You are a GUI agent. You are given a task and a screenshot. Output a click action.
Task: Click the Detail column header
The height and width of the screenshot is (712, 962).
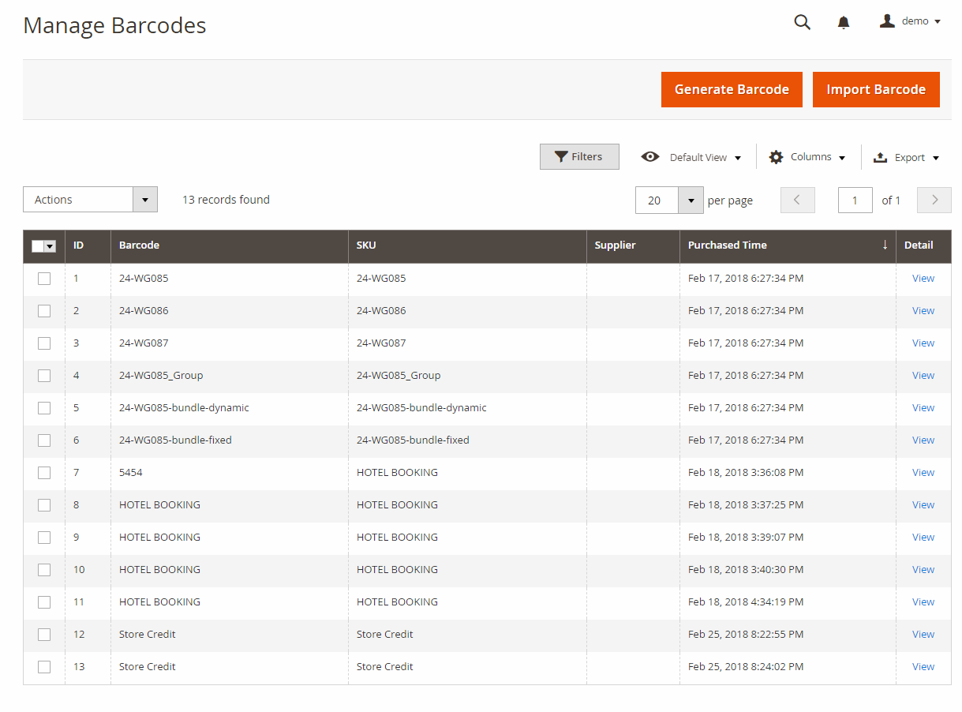coord(923,245)
